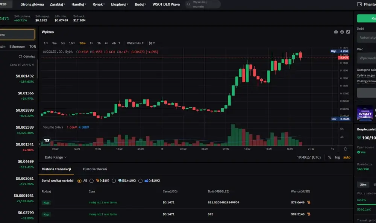This screenshot has width=376, height=223.
Task: Set chart timeframe to 4h
Action: (106, 43)
